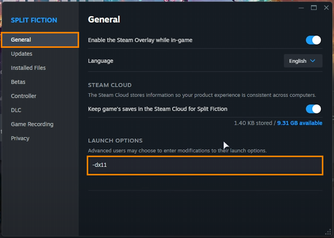Image resolution: width=334 pixels, height=238 pixels.
Task: Click the 1.40 KB stored text
Action: coord(253,123)
